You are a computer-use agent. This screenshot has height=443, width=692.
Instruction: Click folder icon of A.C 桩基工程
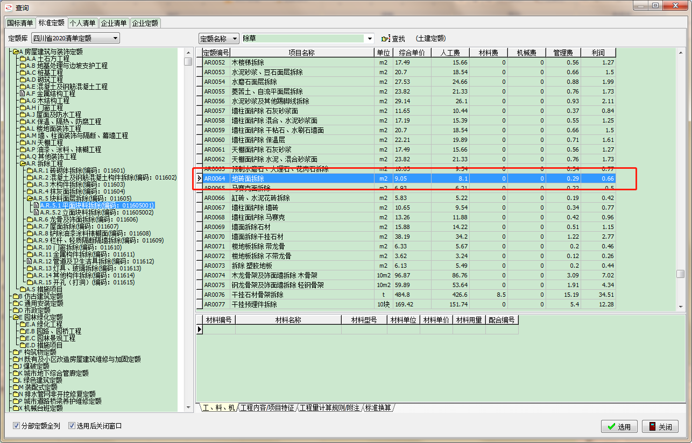(23, 73)
